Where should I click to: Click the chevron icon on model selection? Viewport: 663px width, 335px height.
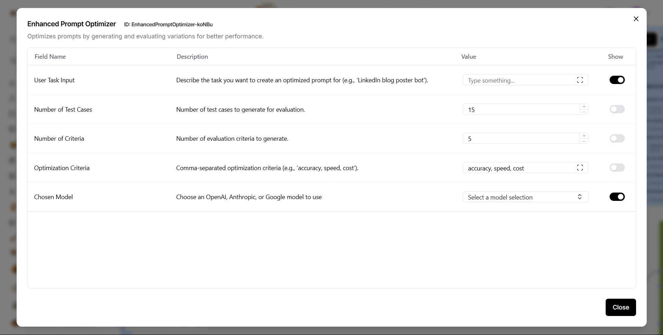click(580, 197)
